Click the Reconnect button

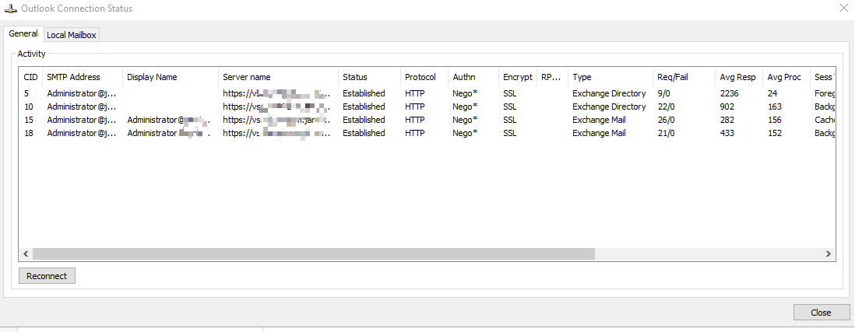[47, 276]
